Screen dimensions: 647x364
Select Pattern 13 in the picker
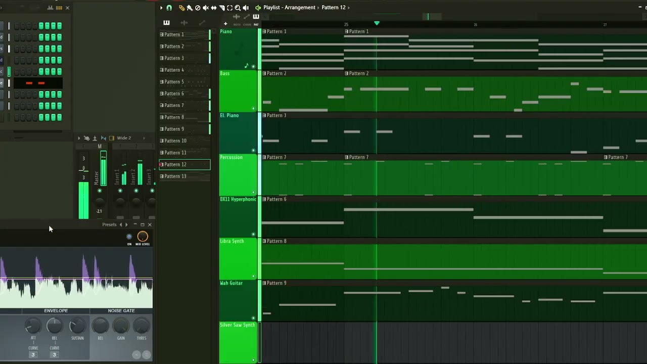pyautogui.click(x=184, y=176)
